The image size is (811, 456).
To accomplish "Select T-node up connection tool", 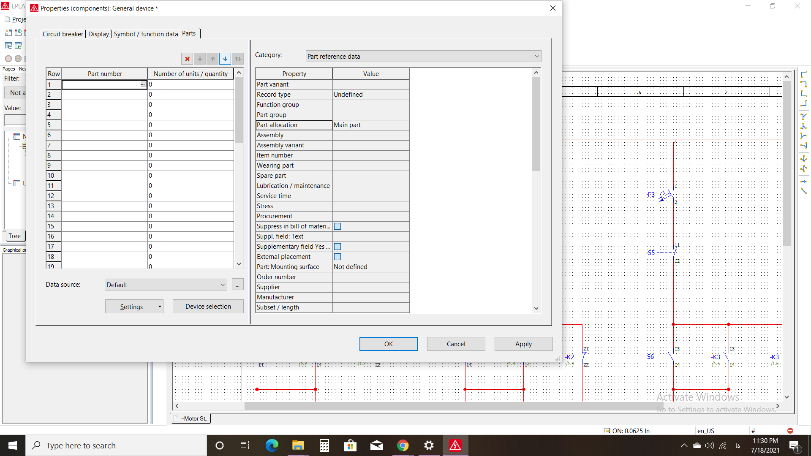I will (804, 126).
